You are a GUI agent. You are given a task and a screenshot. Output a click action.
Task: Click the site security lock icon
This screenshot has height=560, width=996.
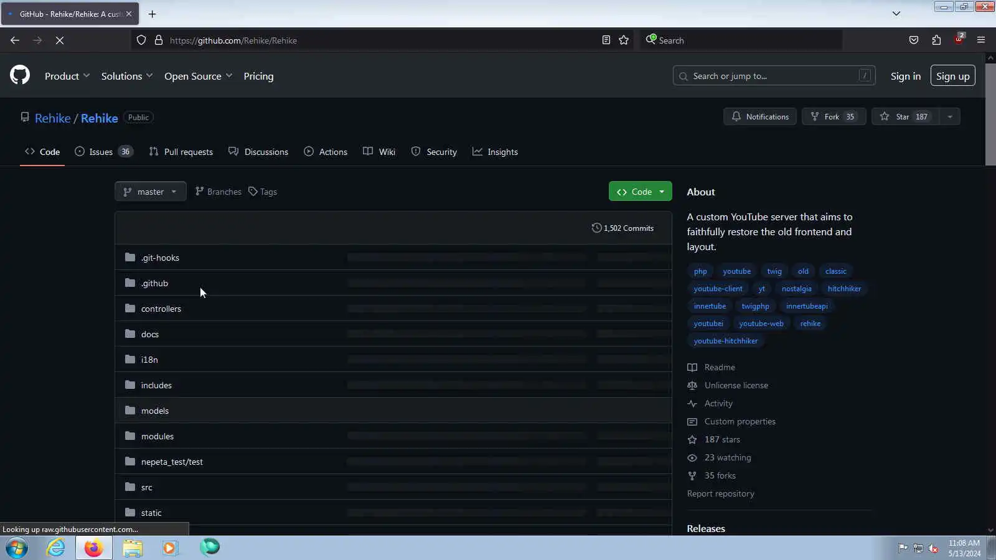pyautogui.click(x=159, y=40)
